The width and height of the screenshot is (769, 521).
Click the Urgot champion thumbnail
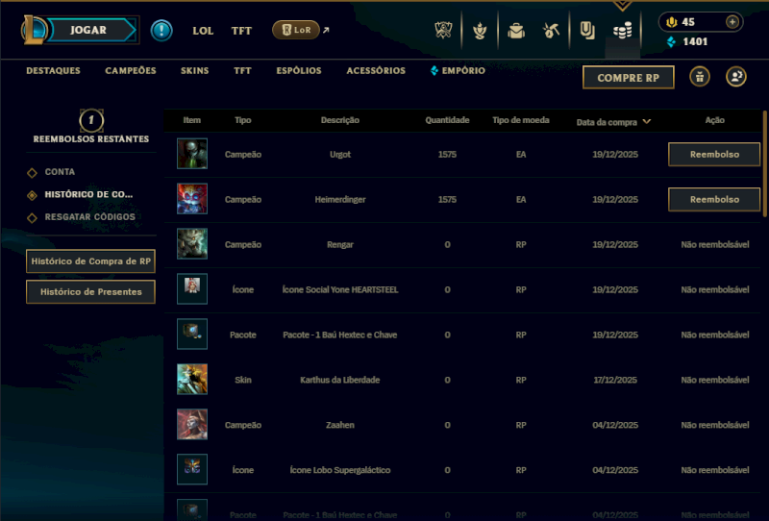tap(192, 154)
